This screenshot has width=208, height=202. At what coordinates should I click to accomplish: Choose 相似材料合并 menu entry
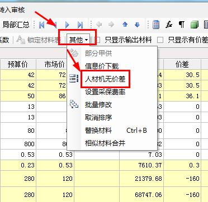tap(112, 143)
